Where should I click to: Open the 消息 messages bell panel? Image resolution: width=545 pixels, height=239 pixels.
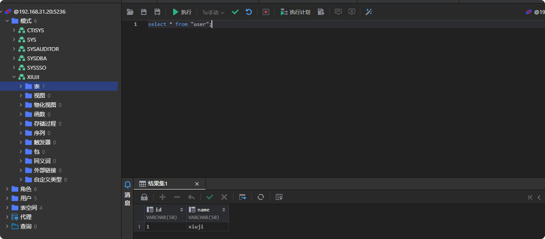point(127,193)
